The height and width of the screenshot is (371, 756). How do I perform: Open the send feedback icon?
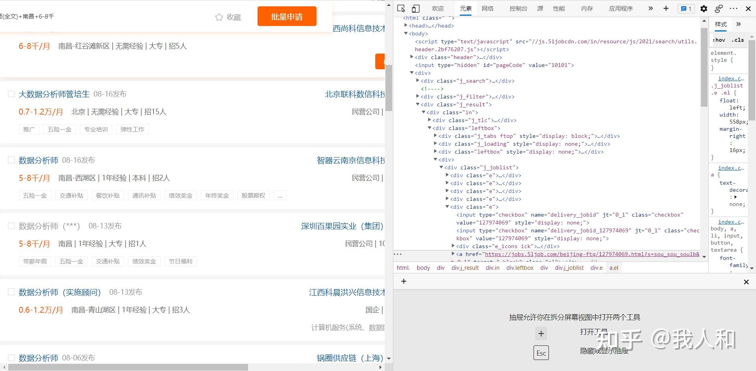click(719, 8)
